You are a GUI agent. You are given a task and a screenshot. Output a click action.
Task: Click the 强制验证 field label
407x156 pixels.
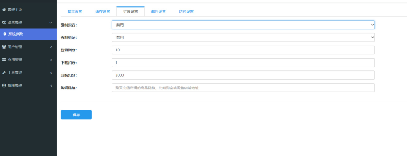pos(69,38)
